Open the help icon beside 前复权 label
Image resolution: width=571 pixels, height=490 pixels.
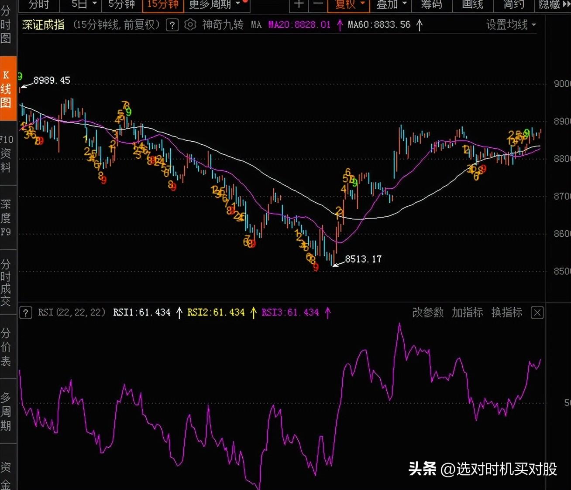coord(172,25)
